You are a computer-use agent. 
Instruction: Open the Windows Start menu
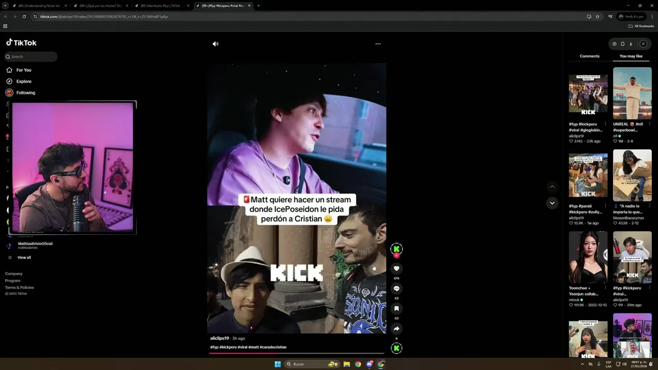click(x=278, y=364)
